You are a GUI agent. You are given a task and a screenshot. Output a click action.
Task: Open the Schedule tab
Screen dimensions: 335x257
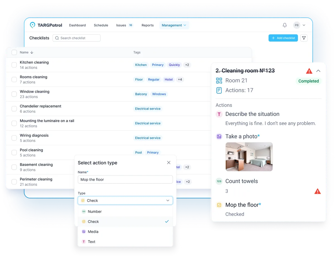coord(101,25)
